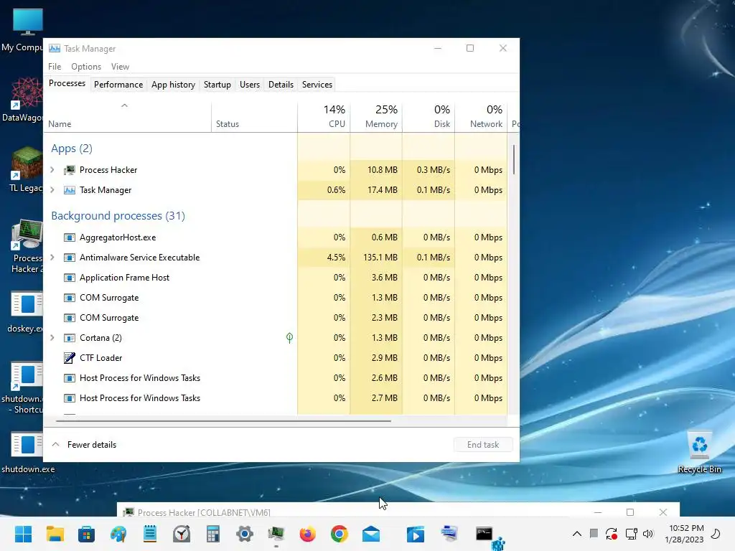Screen dimensions: 735x551
Task: Click the Cortana process icon
Action: pos(70,338)
